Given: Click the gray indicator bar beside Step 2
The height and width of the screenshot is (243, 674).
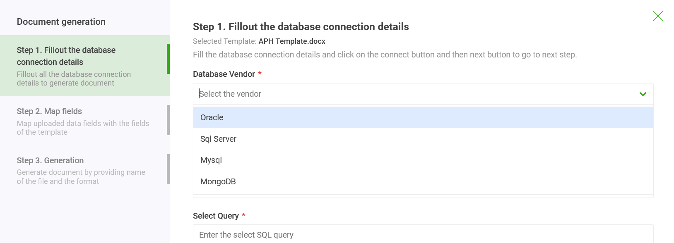Looking at the screenshot, I should click(x=168, y=120).
